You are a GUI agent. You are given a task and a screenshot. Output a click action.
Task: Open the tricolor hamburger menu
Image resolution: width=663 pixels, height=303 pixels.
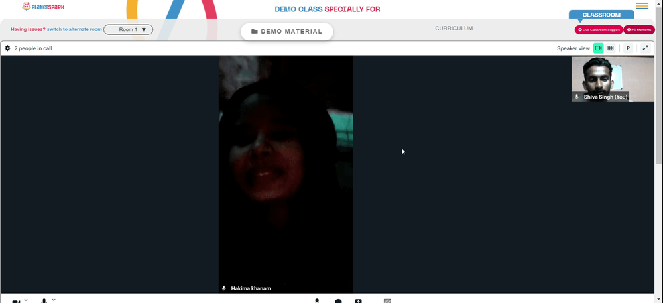[642, 5]
